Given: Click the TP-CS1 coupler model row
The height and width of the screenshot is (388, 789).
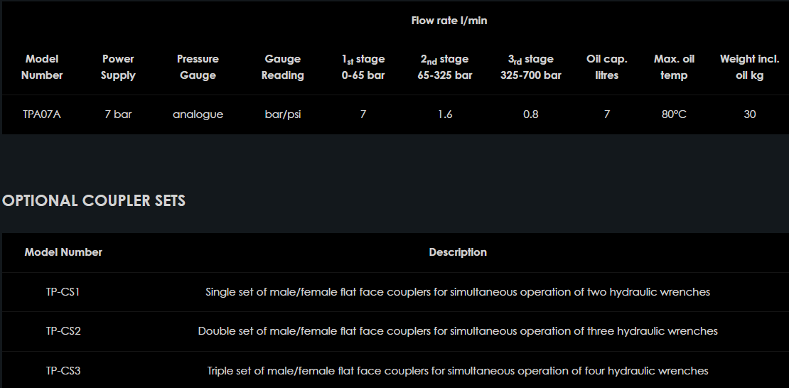Looking at the screenshot, I should click(63, 292).
